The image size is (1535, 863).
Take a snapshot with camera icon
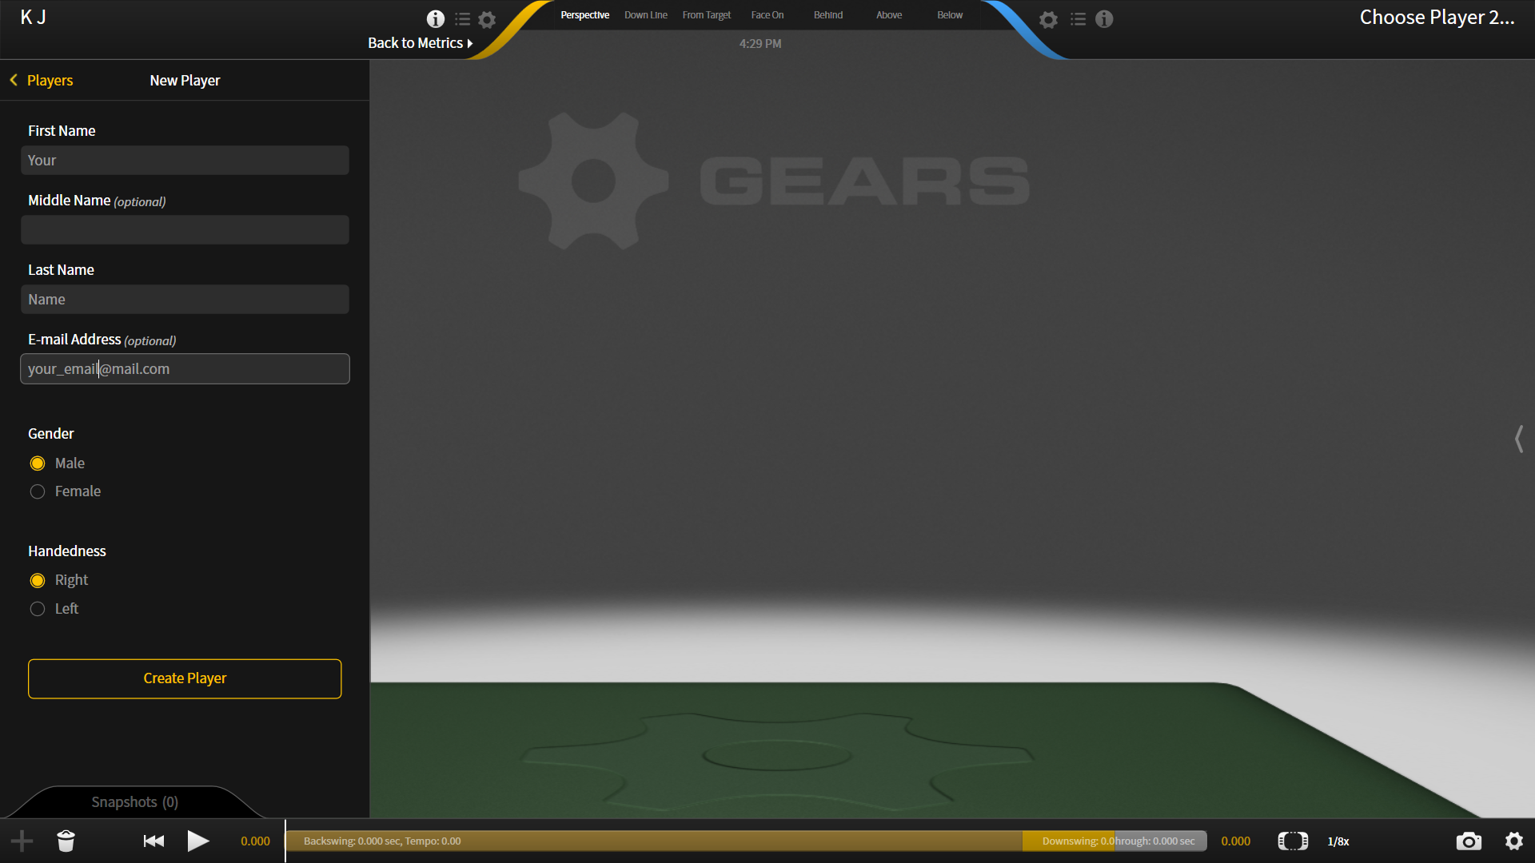coord(1469,841)
